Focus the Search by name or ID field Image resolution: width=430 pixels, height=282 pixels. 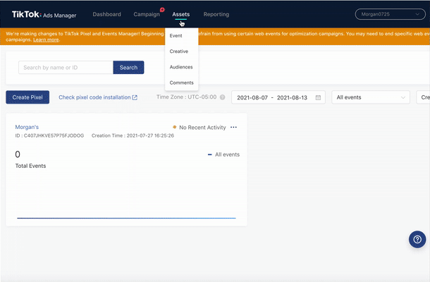pyautogui.click(x=66, y=68)
